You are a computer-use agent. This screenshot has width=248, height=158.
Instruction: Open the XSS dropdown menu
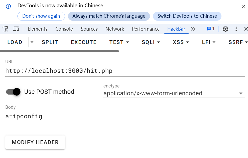pyautogui.click(x=181, y=42)
